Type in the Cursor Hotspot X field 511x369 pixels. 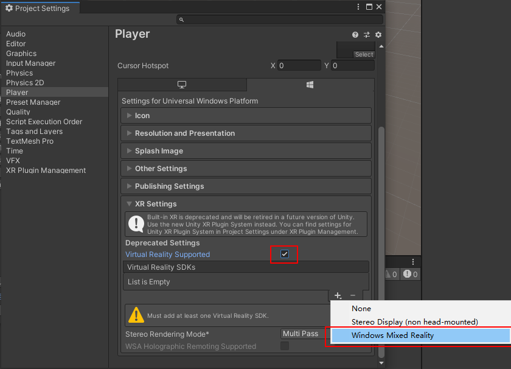(x=298, y=65)
